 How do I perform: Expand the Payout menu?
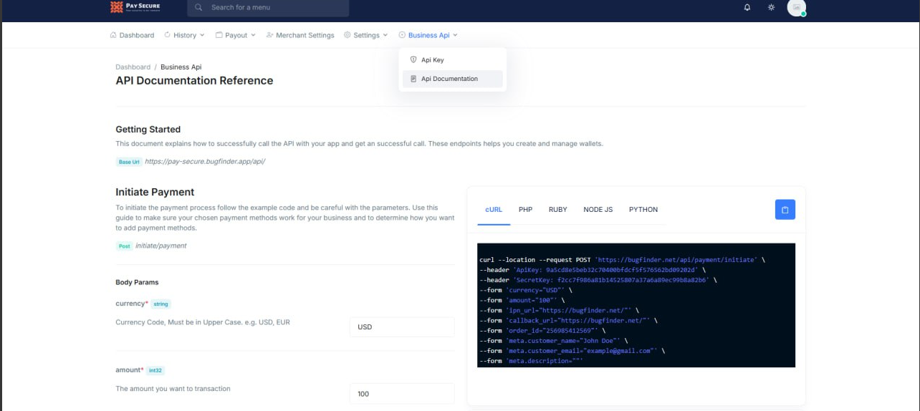[x=236, y=35]
